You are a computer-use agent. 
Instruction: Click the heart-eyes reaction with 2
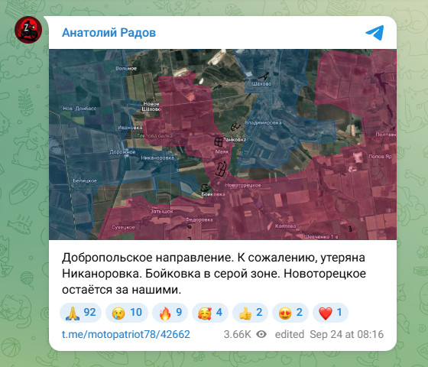coord(290,313)
